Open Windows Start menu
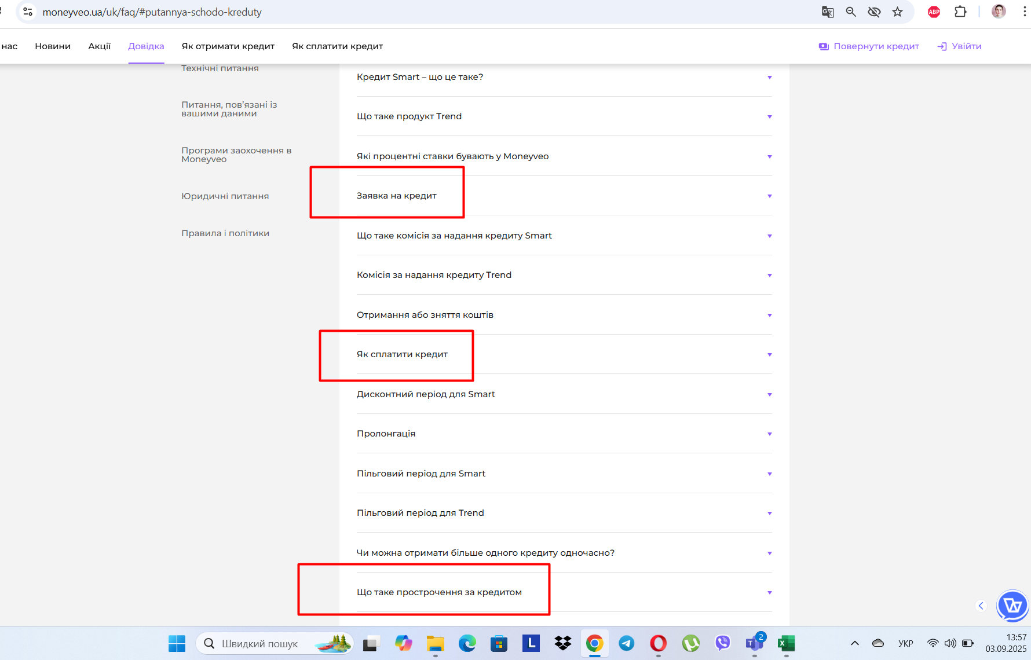 click(177, 643)
